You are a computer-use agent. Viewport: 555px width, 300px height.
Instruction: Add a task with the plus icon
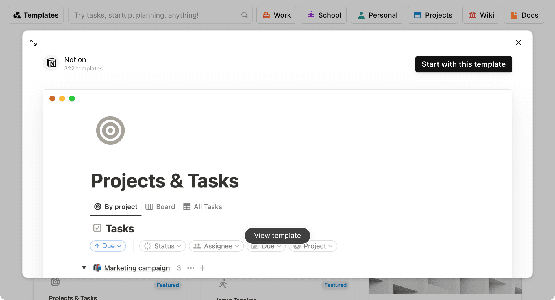(203, 268)
